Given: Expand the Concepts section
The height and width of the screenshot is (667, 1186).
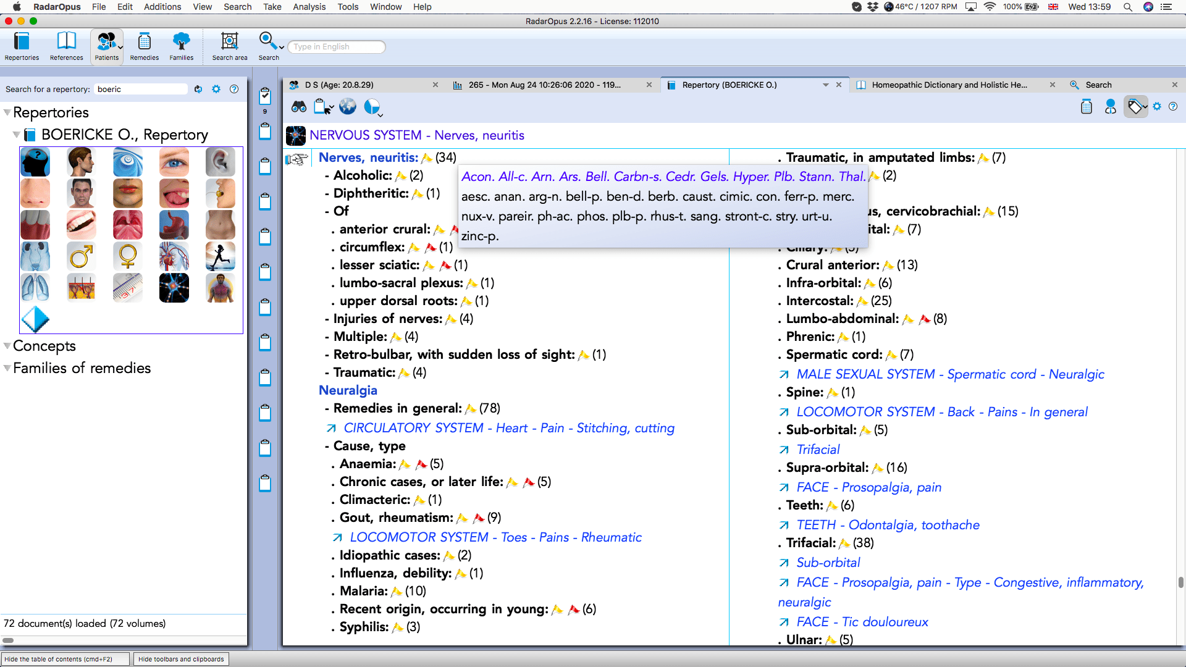Looking at the screenshot, I should click(x=7, y=346).
